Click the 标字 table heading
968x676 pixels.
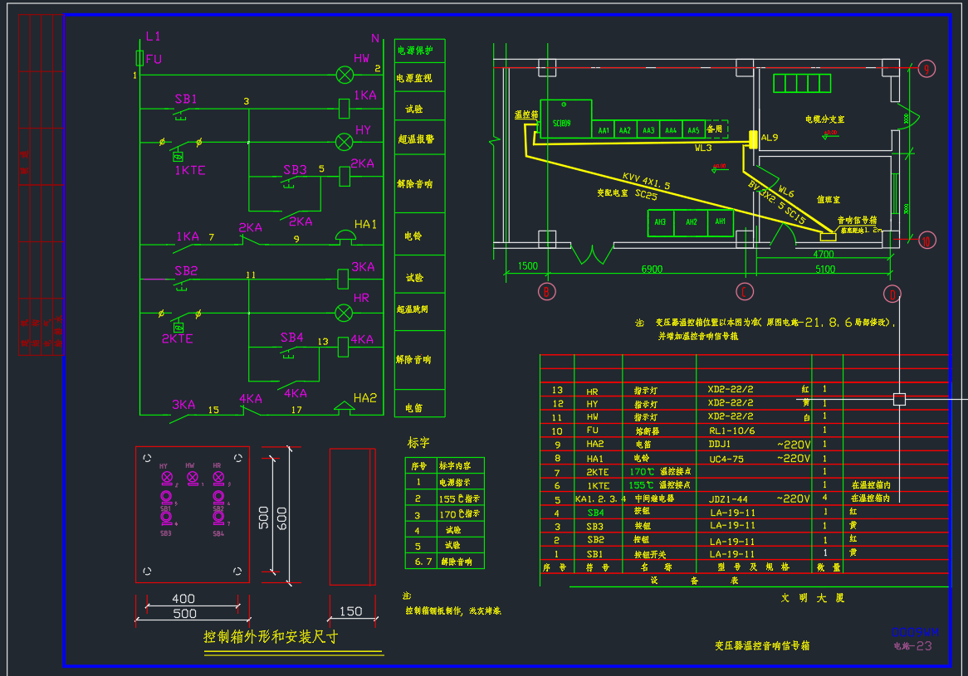[x=419, y=443]
